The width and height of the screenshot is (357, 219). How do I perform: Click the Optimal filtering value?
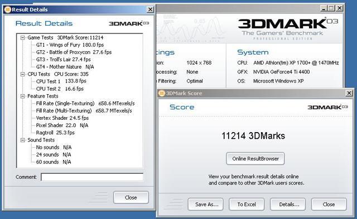(x=195, y=81)
